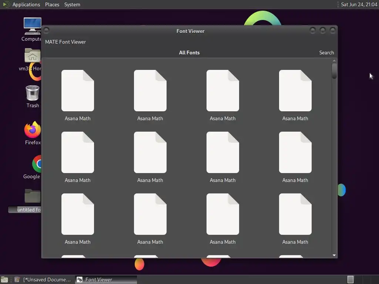Select the Computer desktop icon
The image size is (379, 284).
(32, 30)
